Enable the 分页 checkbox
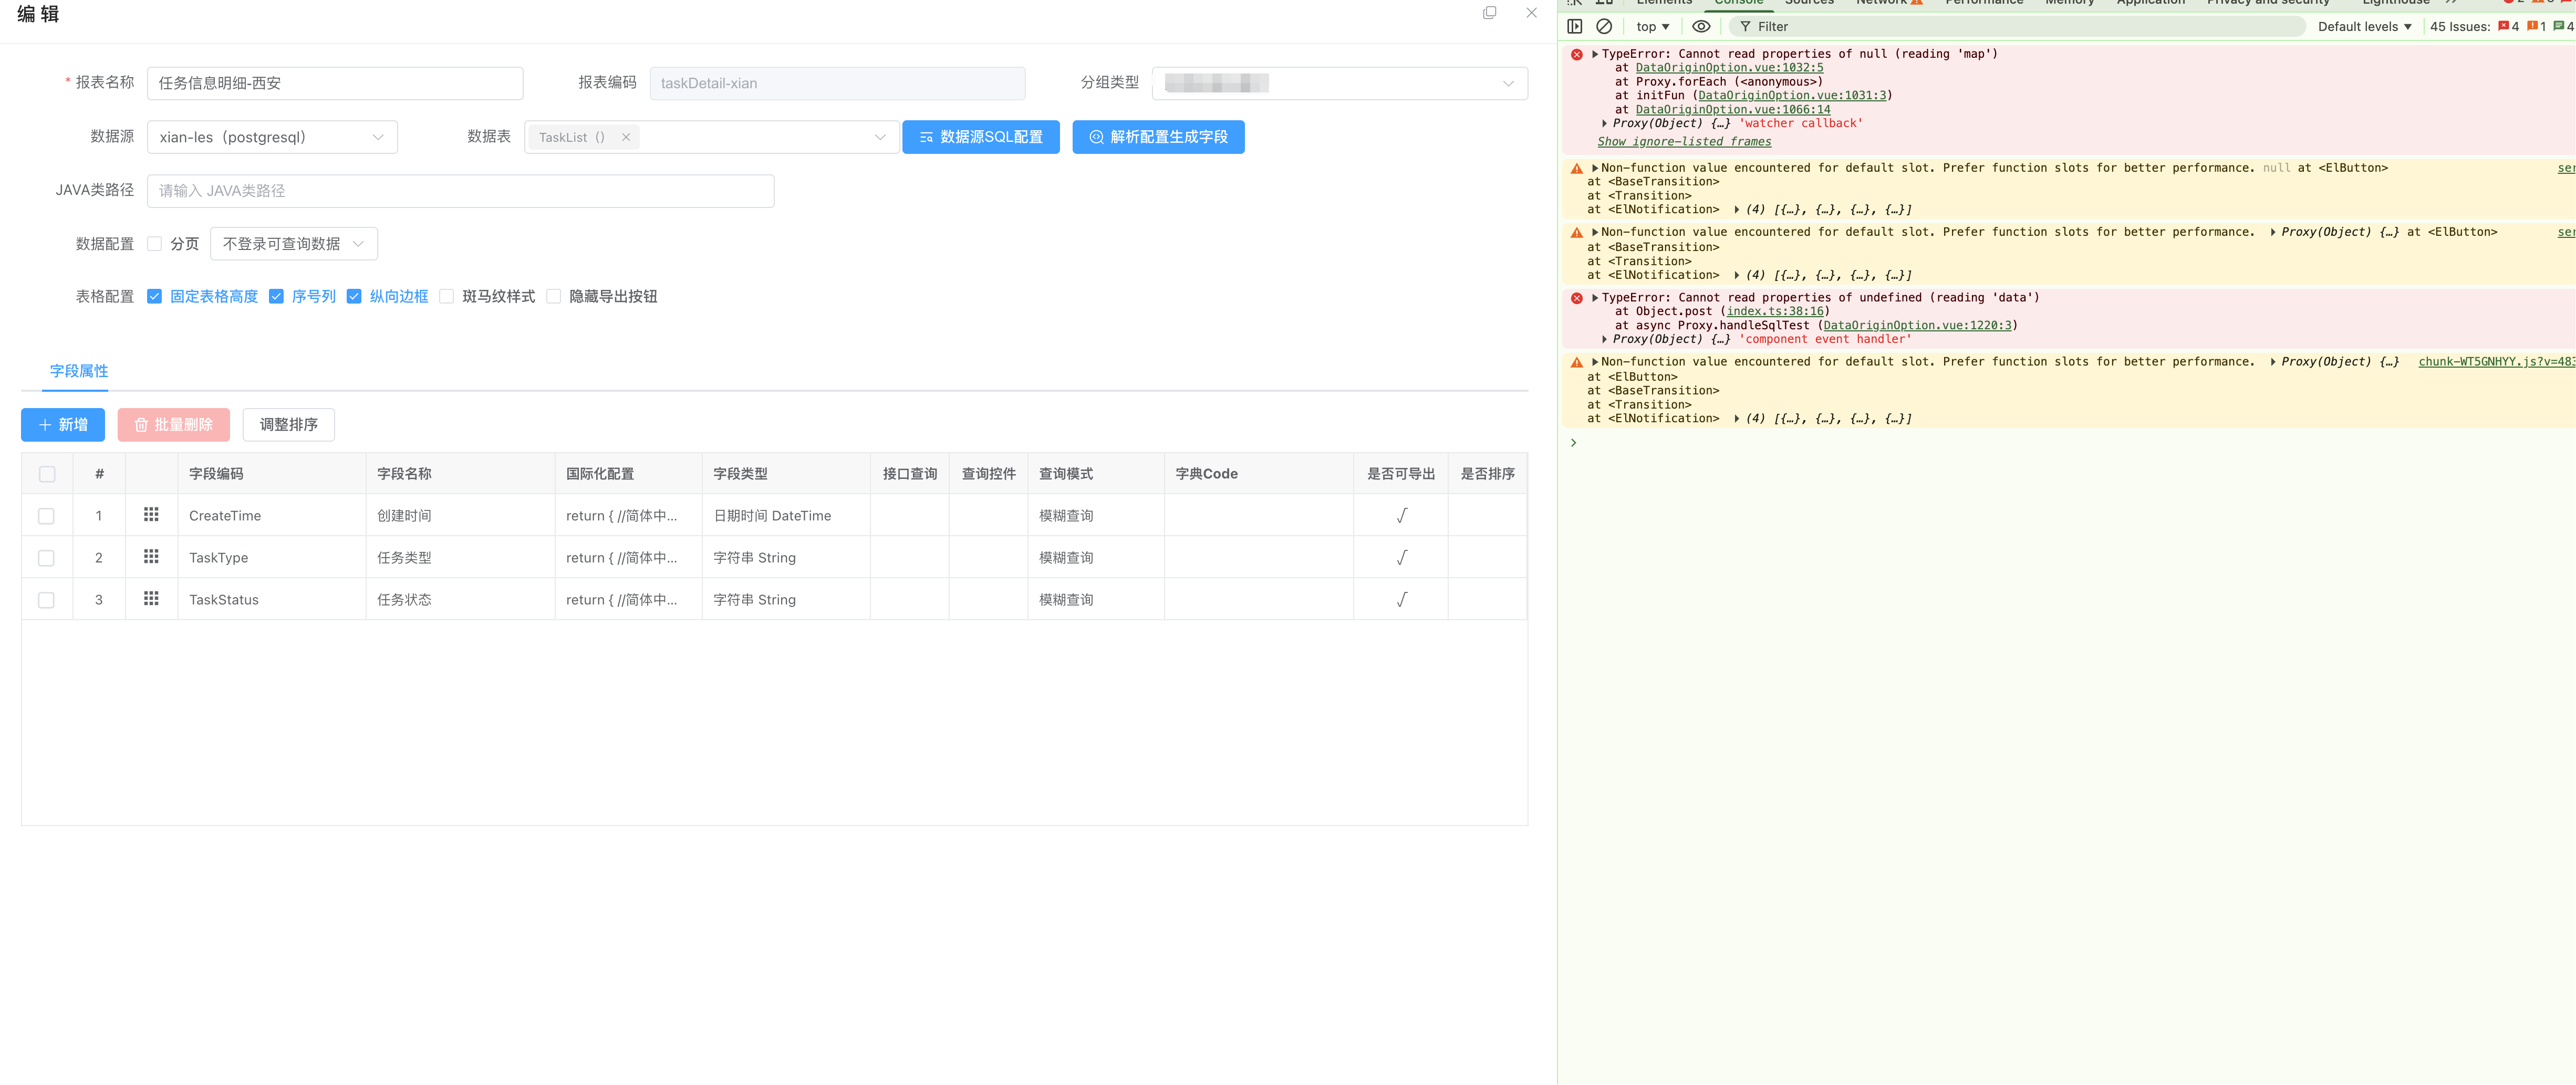Image resolution: width=2576 pixels, height=1085 pixels. pos(155,244)
